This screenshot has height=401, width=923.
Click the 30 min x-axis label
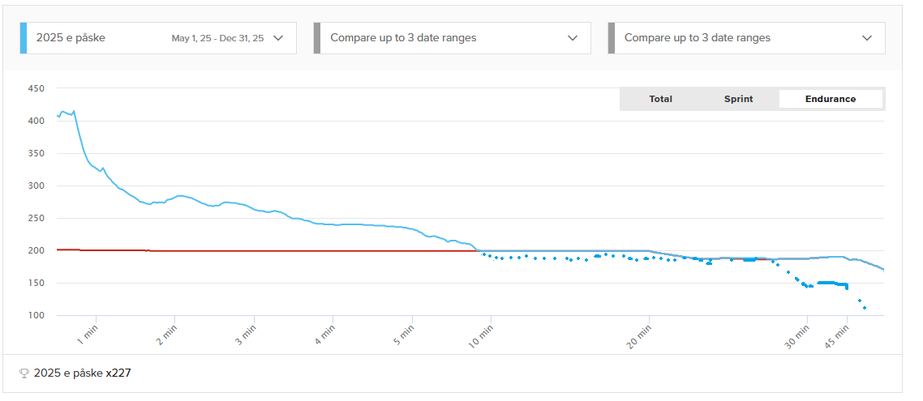[x=798, y=335]
